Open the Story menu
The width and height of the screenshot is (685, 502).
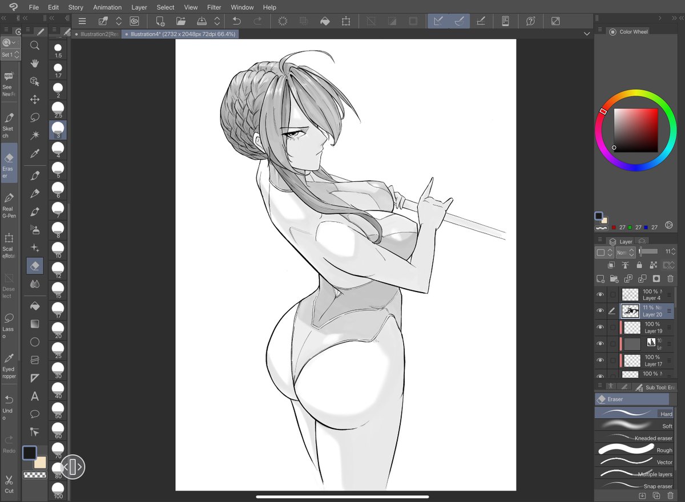[x=75, y=7]
